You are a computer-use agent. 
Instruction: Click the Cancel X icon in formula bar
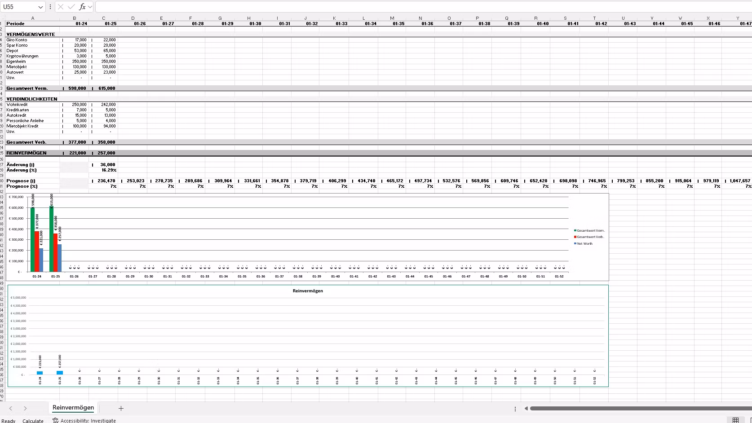click(x=61, y=7)
